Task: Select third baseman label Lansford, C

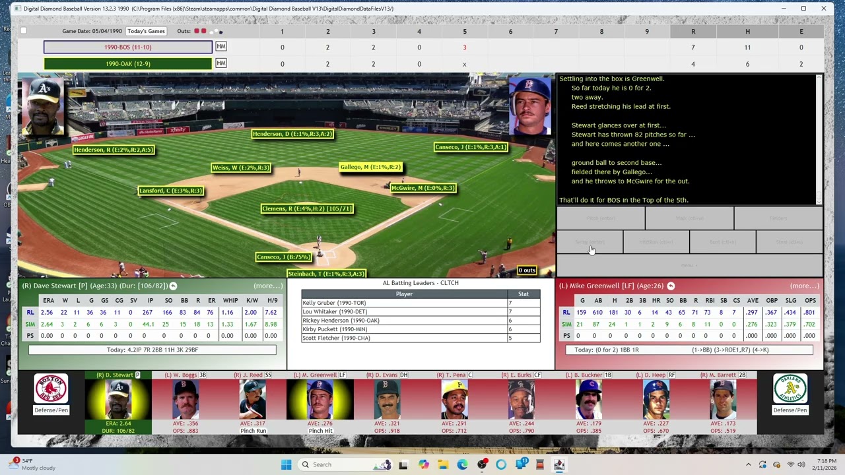Action: pos(170,191)
